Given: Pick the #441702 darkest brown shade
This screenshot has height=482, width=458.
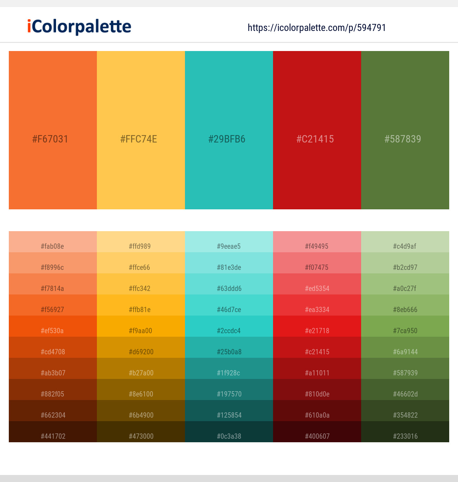Looking at the screenshot, I should (x=53, y=432).
